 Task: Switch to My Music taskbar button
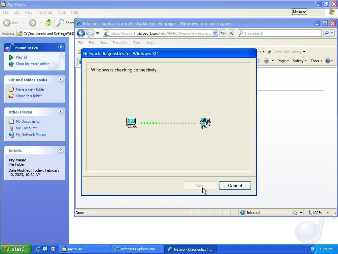click(84, 249)
